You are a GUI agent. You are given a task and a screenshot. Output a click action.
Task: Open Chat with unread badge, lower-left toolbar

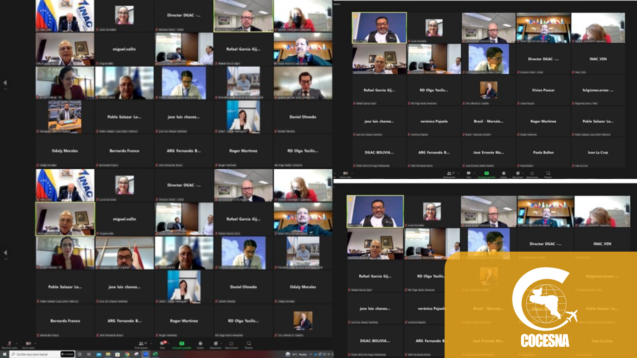click(162, 344)
